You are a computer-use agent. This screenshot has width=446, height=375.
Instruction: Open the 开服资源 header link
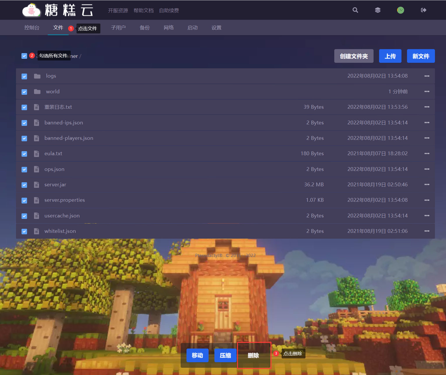point(118,10)
